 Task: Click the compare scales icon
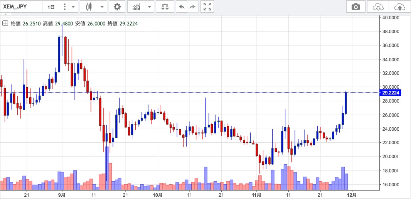tap(165, 7)
